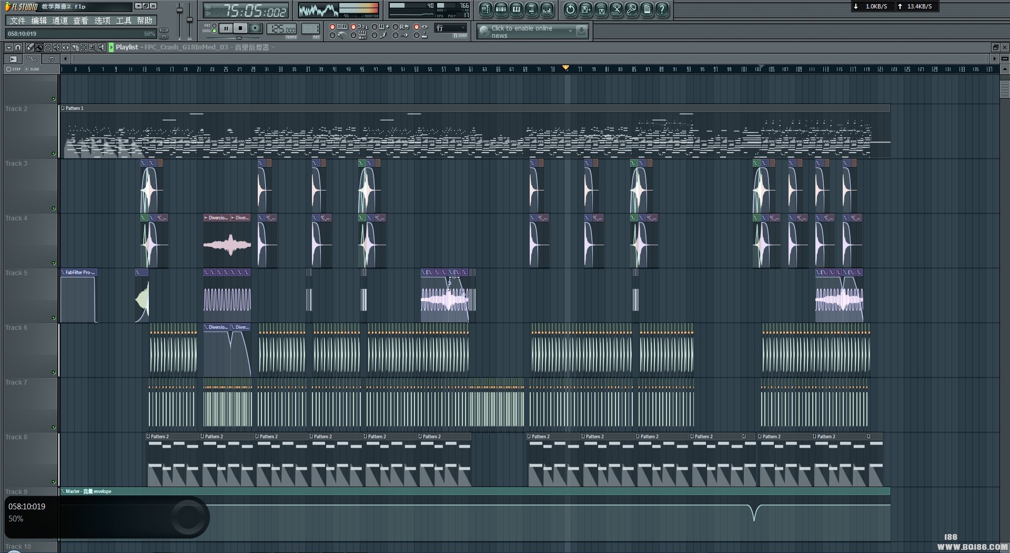Enable the STEP option in Playlist
1010x553 pixels.
point(14,69)
